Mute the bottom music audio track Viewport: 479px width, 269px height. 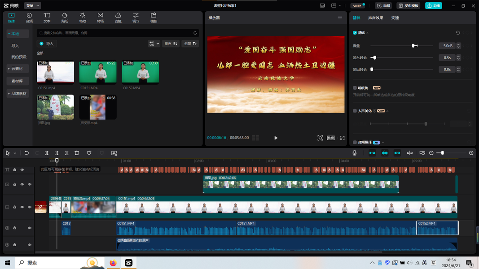(30, 245)
